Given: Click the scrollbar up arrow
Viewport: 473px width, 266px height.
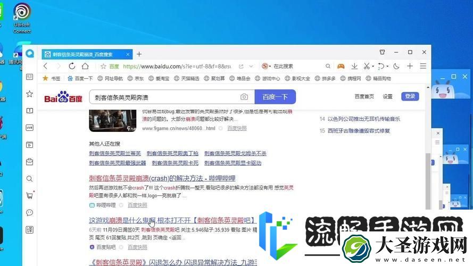Looking at the screenshot, I should [x=428, y=88].
